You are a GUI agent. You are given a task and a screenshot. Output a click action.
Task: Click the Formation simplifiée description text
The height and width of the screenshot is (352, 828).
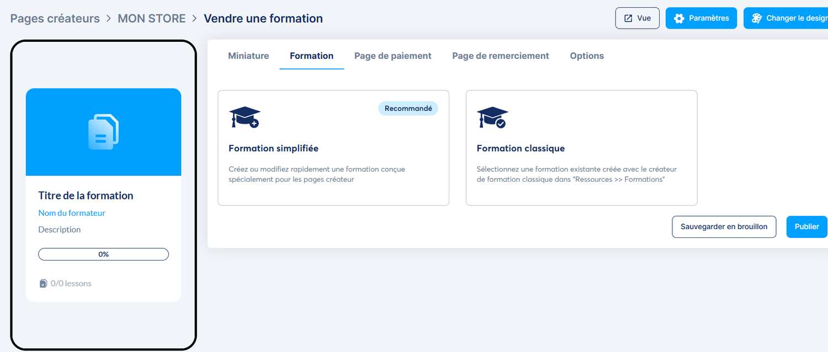[x=317, y=174]
